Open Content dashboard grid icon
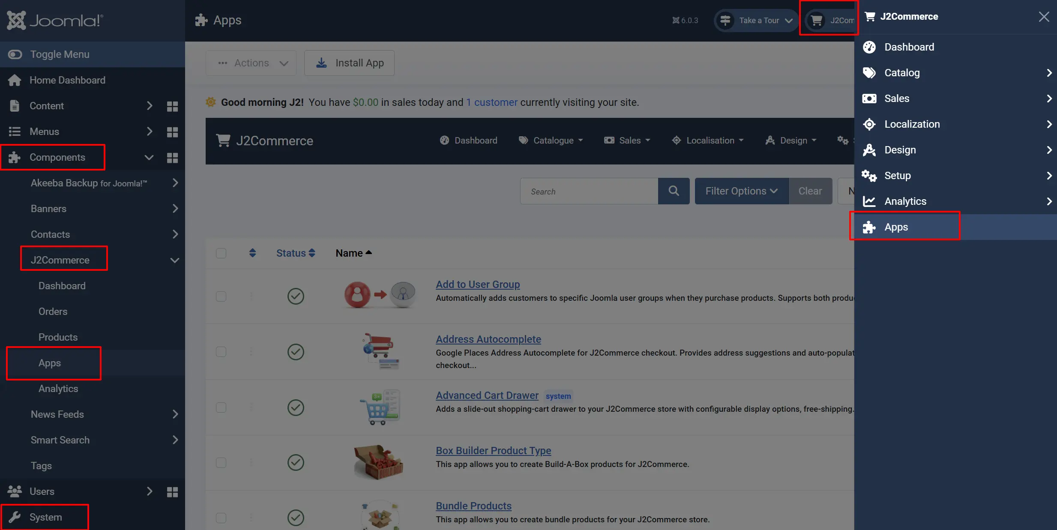Screen dimensions: 1057x530 (172, 106)
